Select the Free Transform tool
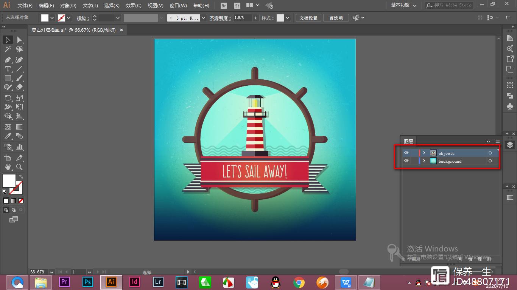 click(x=19, y=107)
